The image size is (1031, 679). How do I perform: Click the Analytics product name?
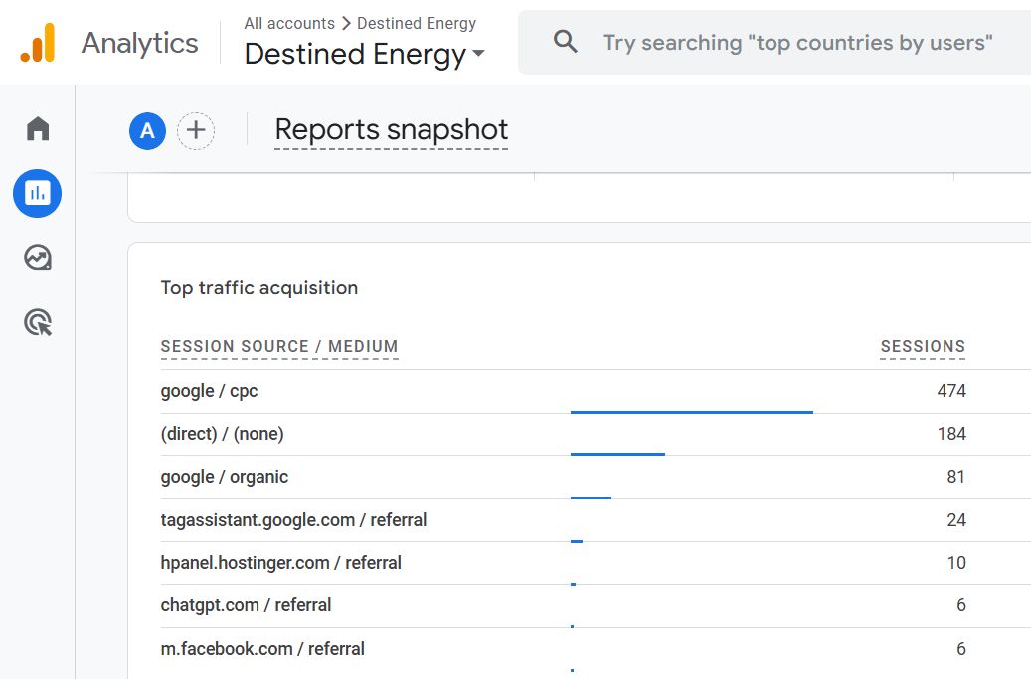click(139, 44)
